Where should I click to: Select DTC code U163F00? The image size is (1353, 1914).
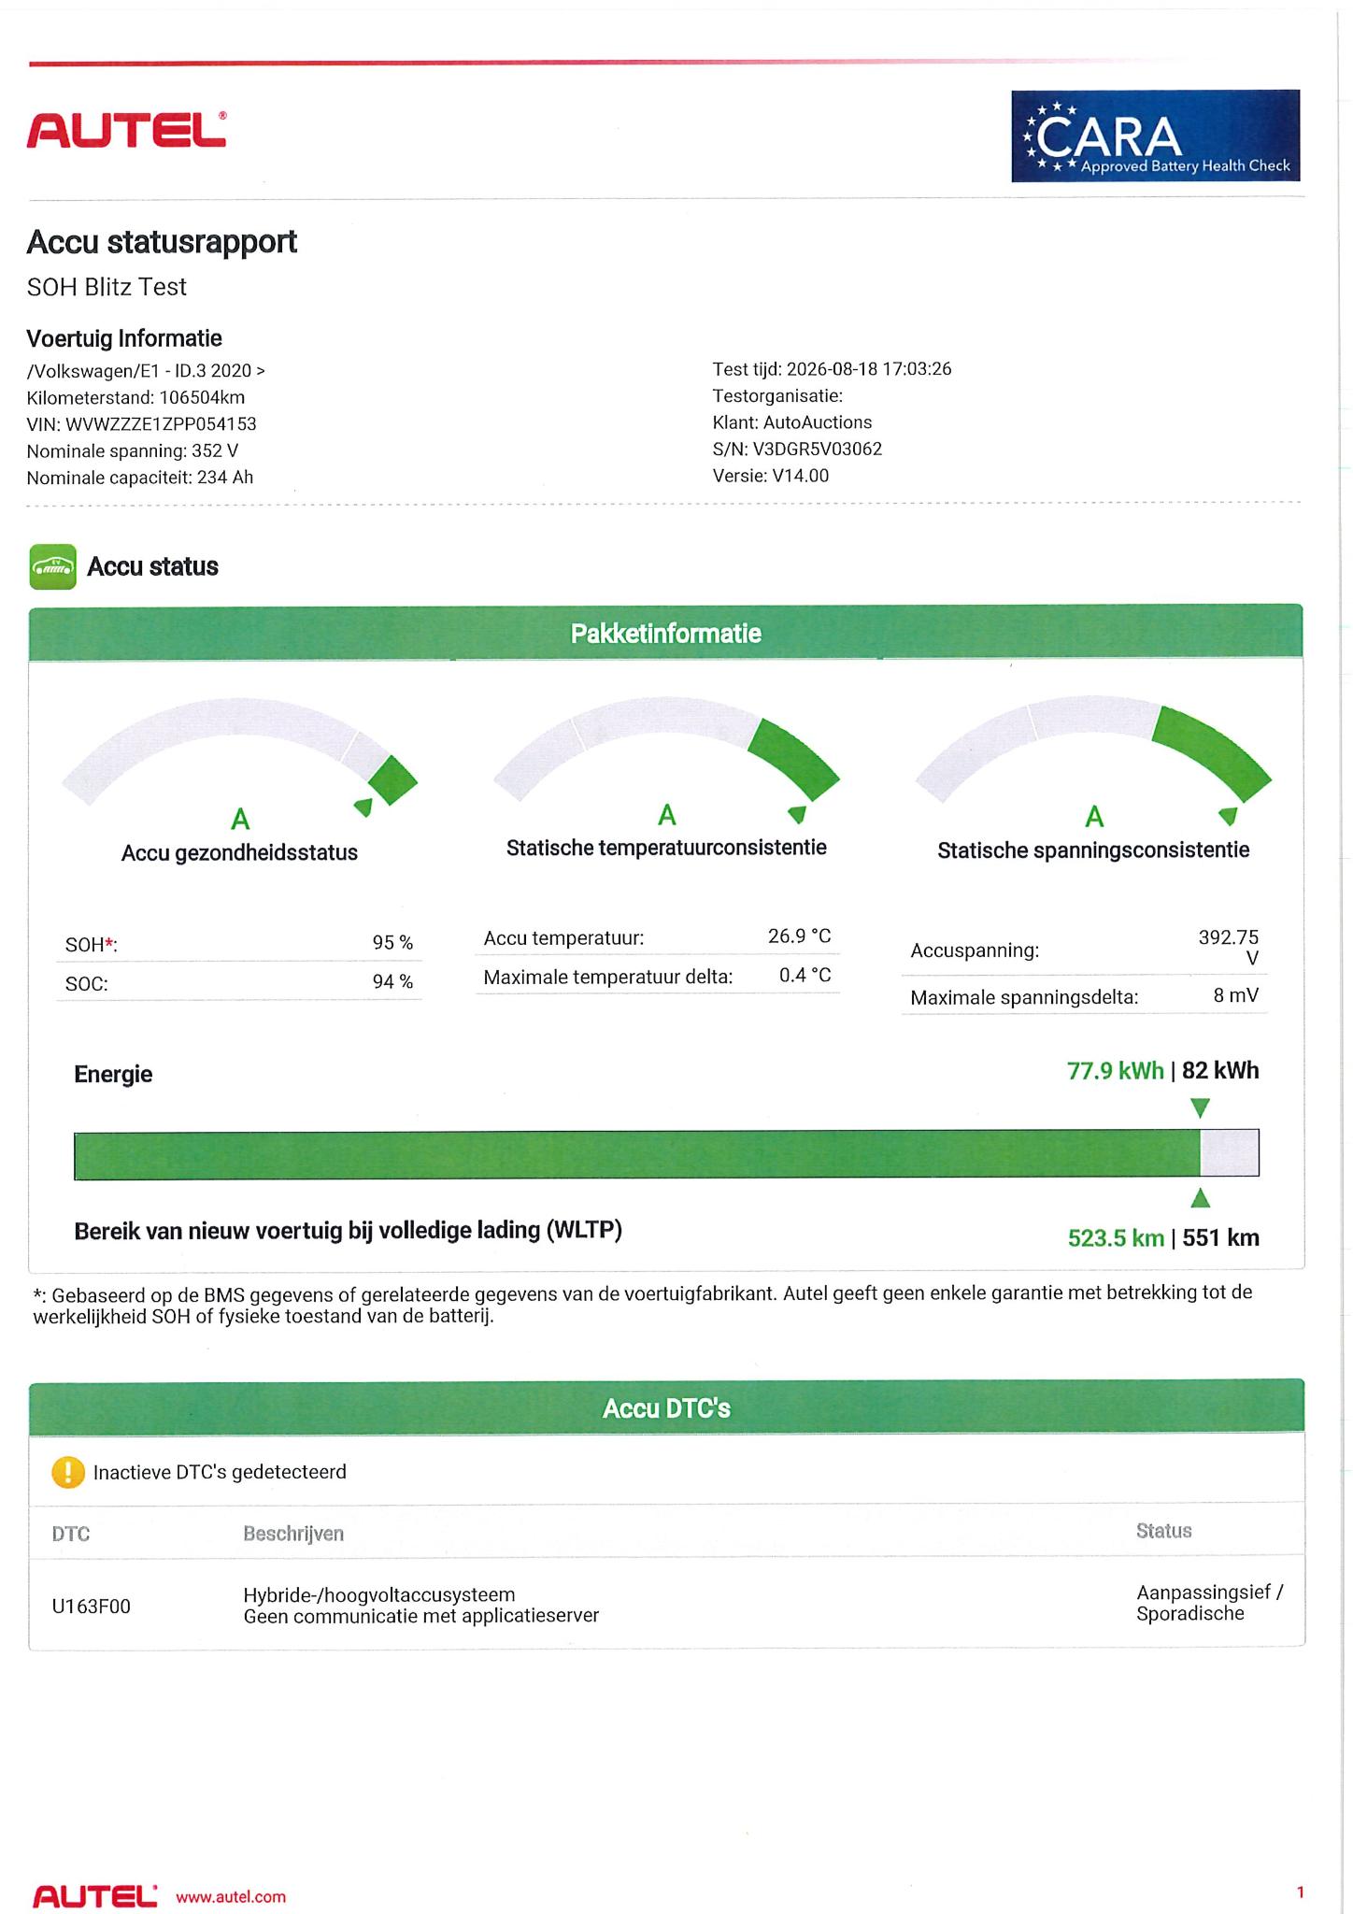pos(92,1607)
